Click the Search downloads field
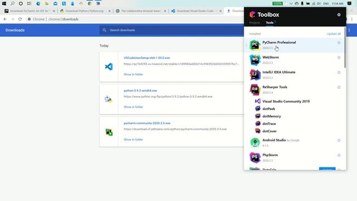Viewport: 357px width, 201px height. coord(172,30)
